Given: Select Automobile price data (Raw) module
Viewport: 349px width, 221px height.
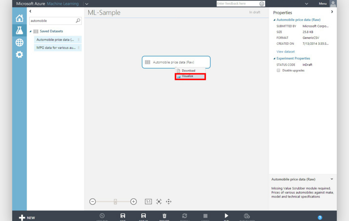Looking at the screenshot, I should click(176, 62).
